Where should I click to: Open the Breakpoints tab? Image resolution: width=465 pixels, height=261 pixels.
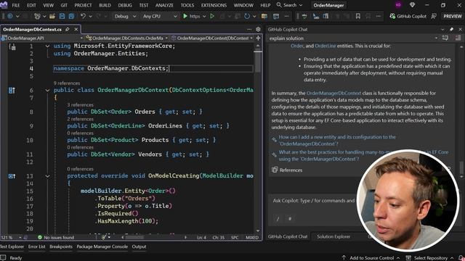point(61,246)
